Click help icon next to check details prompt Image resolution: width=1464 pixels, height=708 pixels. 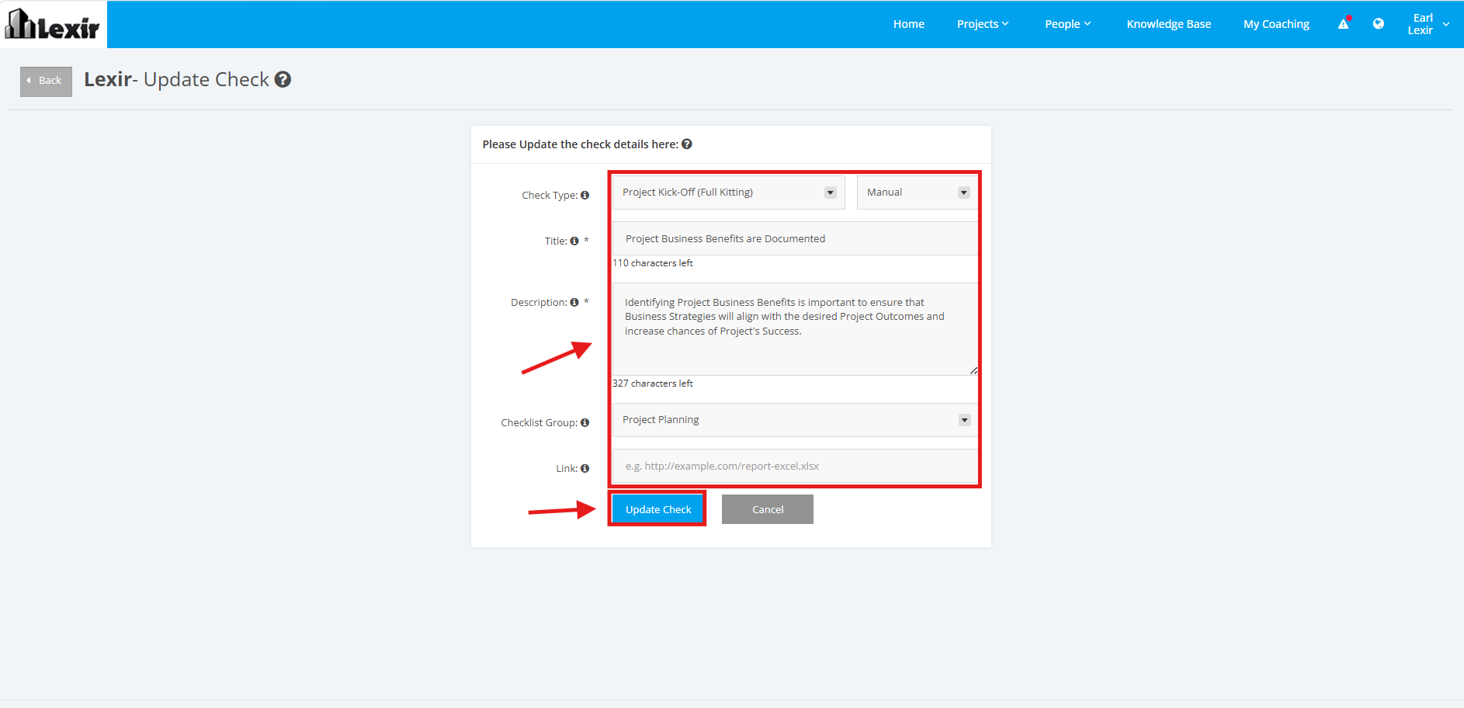point(687,144)
